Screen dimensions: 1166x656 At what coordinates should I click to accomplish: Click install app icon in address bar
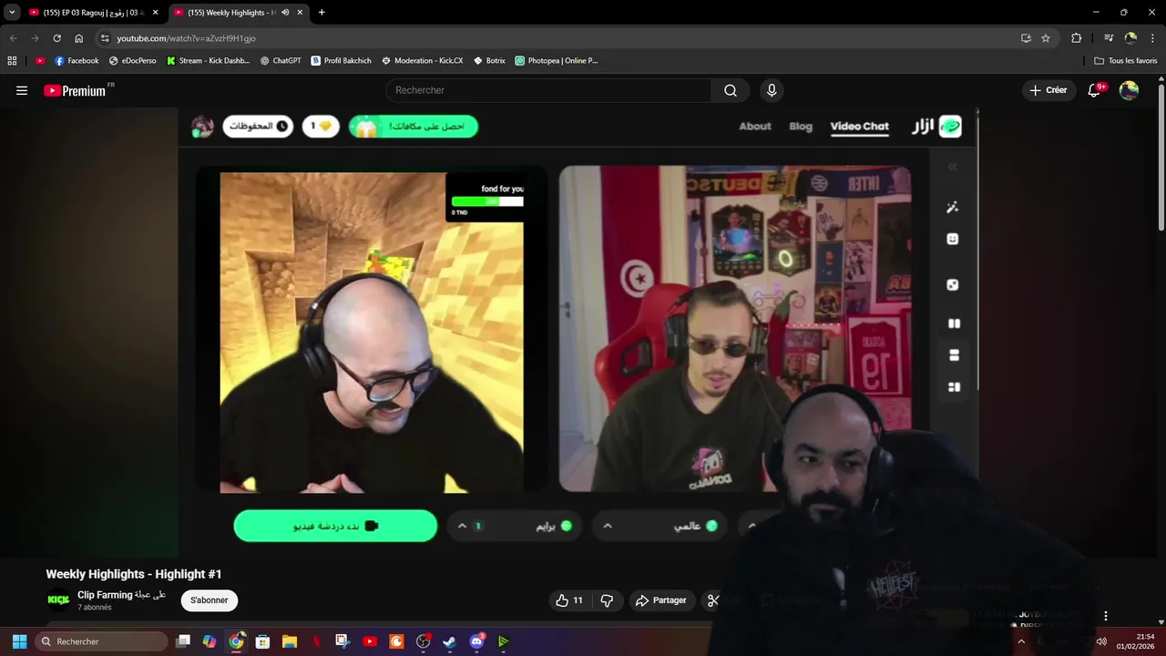(x=1026, y=38)
